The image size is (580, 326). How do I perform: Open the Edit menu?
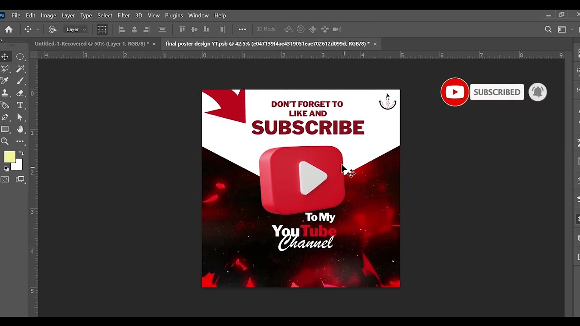tap(30, 15)
